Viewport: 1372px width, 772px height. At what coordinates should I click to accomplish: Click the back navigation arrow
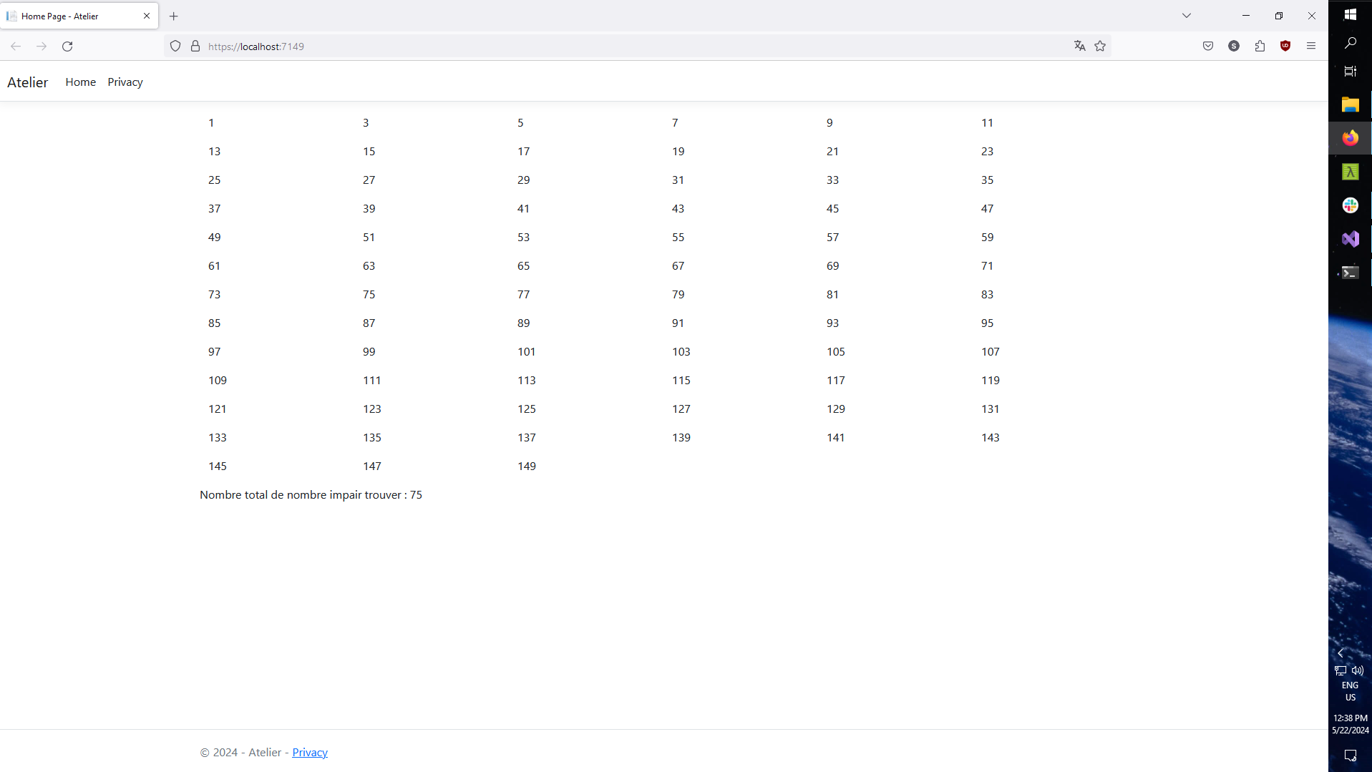tap(16, 46)
